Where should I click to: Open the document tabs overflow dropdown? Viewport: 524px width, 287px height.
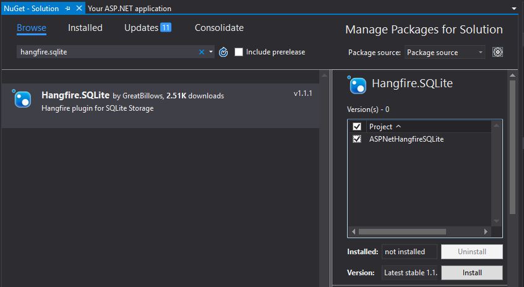[515, 9]
